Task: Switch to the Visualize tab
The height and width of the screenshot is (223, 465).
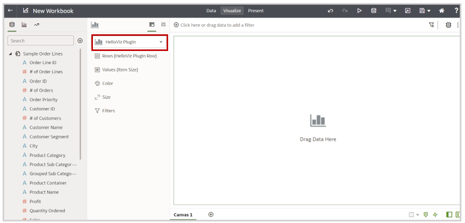Action: tap(232, 11)
